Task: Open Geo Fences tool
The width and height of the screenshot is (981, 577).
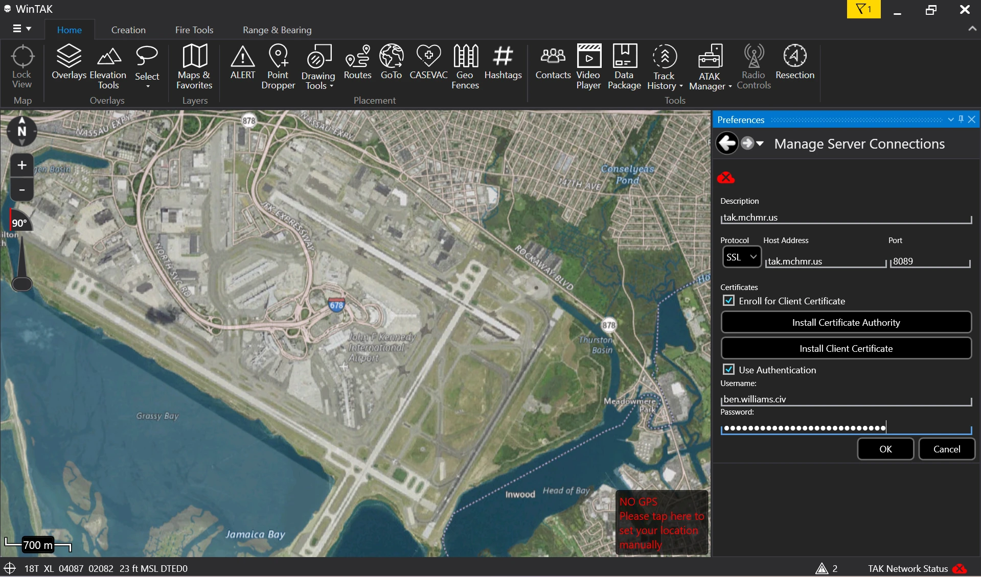Action: (465, 67)
